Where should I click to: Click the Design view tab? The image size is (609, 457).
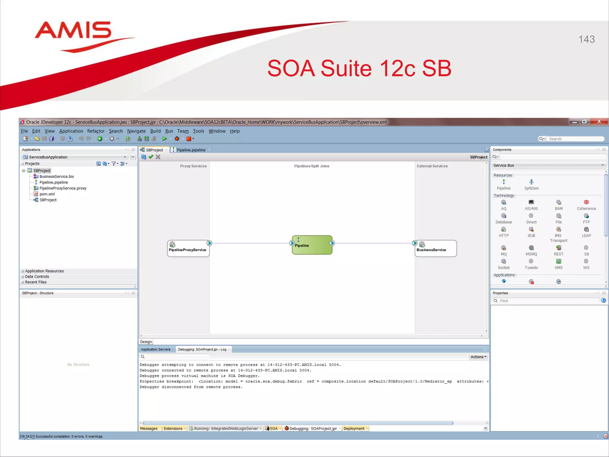[x=146, y=342]
